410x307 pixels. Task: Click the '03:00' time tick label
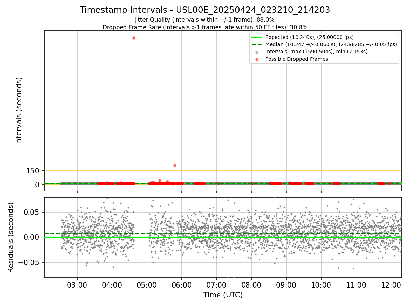(x=77, y=284)
